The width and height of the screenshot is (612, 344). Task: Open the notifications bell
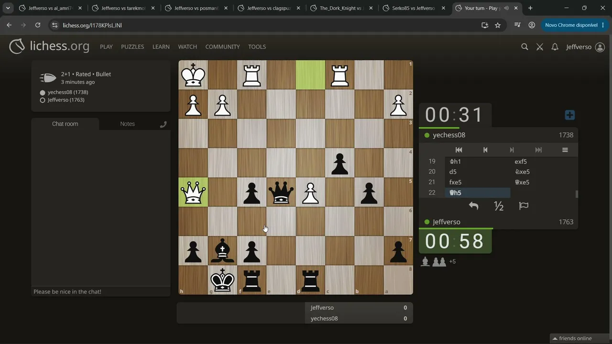coord(555,47)
